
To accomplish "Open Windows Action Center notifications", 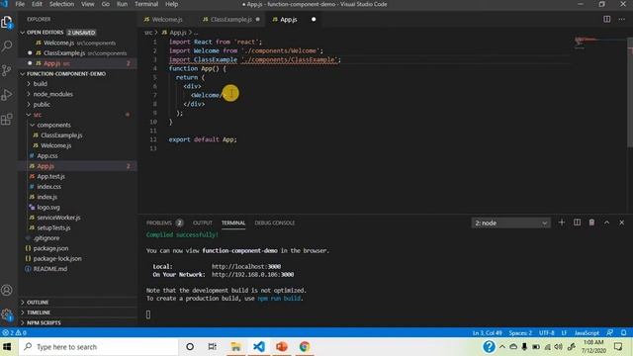I will [618, 347].
